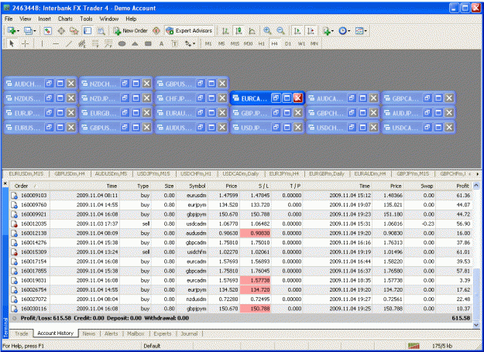The width and height of the screenshot is (484, 352).
Task: Click the Zoom In magnifier icon
Action: (x=267, y=31)
